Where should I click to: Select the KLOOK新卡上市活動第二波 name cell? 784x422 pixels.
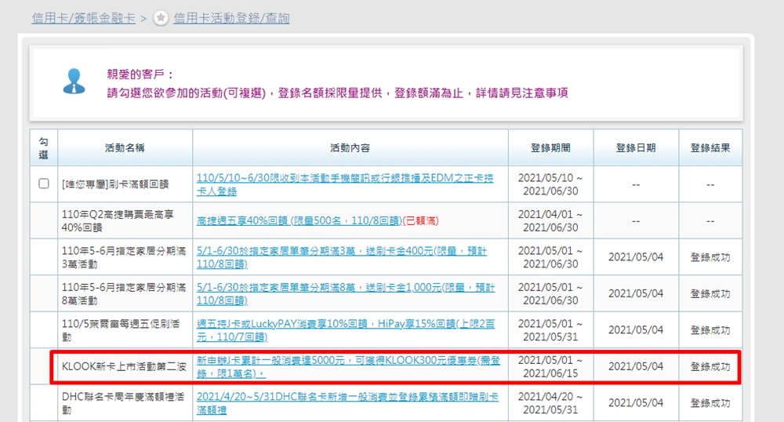(125, 366)
